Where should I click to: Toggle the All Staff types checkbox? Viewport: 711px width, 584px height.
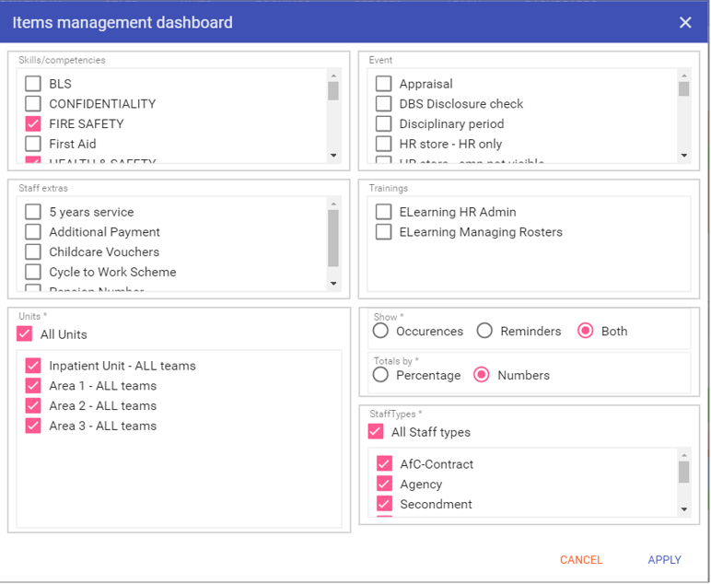(376, 432)
